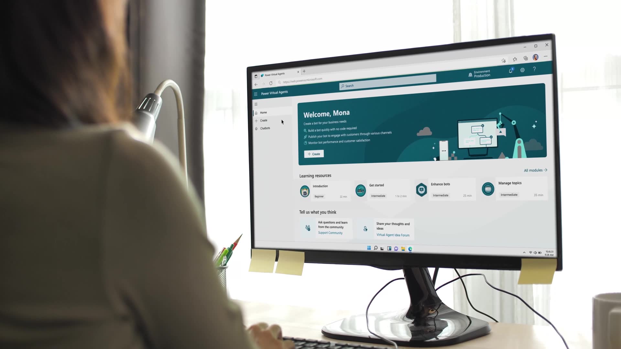The image size is (621, 349).
Task: Click Home in the left sidebar
Action: [x=263, y=112]
